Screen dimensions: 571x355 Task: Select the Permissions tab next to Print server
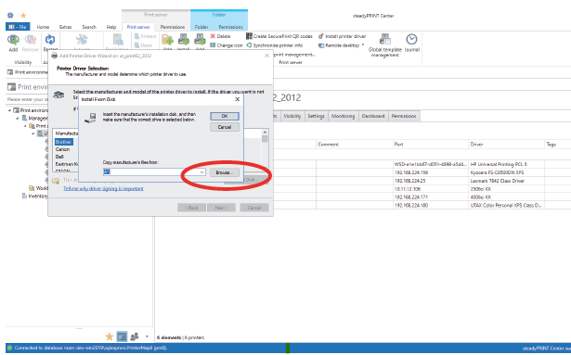(173, 27)
